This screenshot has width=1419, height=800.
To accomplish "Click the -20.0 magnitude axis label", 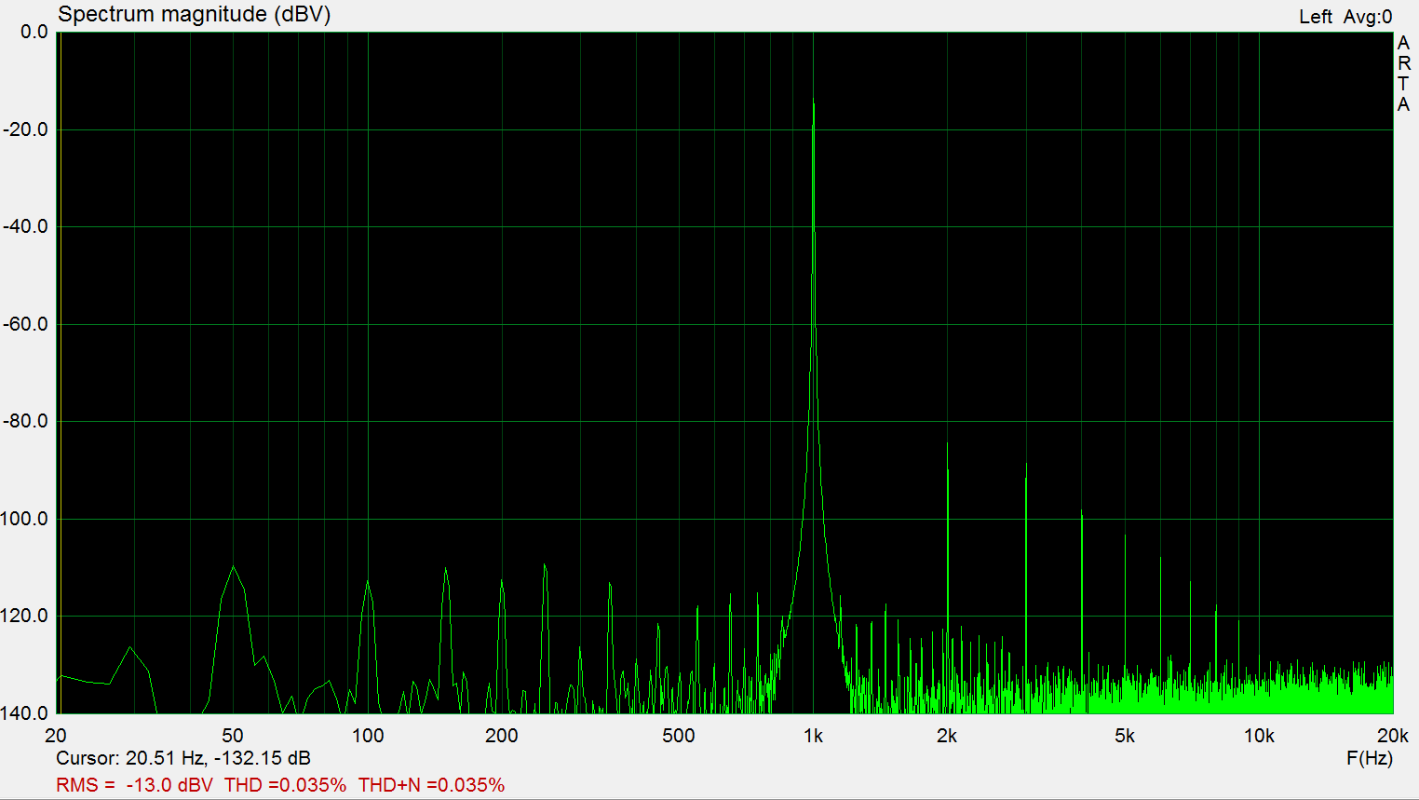I will tap(25, 129).
